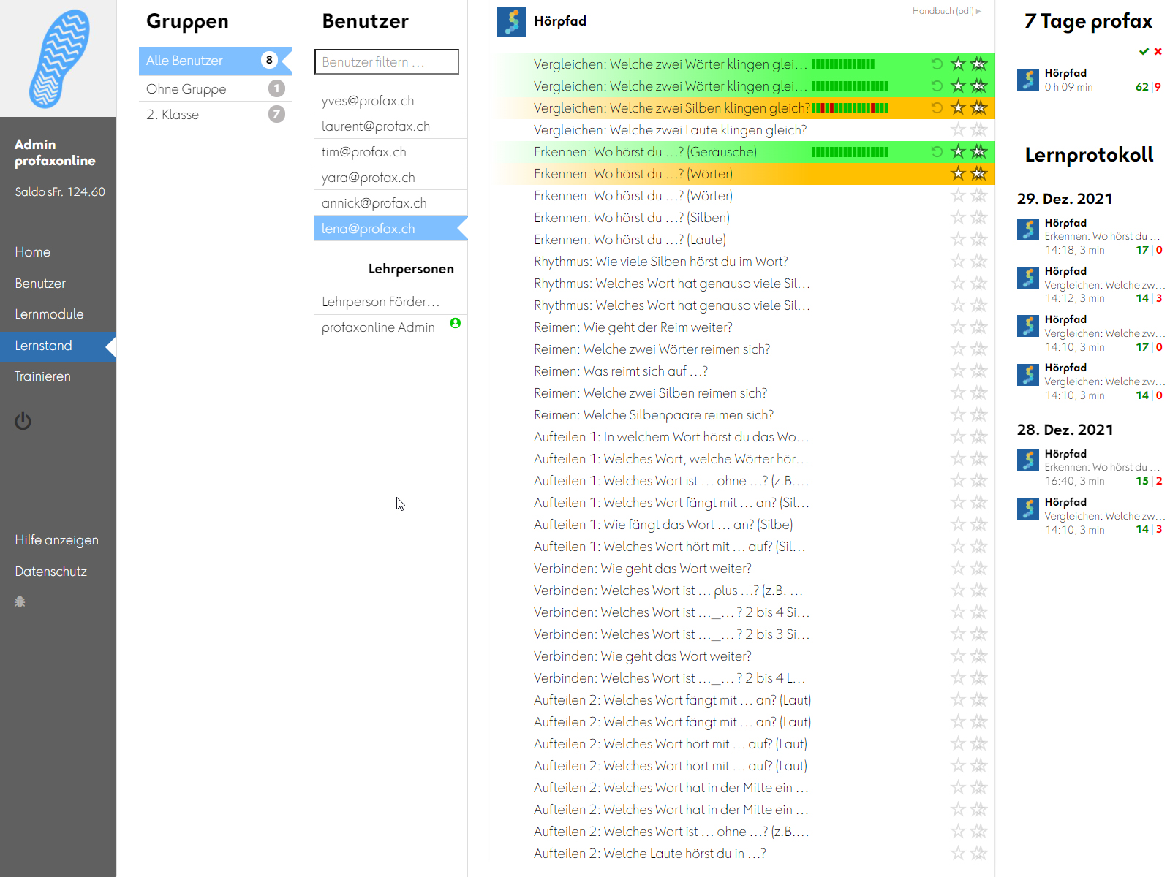Click inside the 'Benutzer filtern' field
Viewport: 1170px width, 877px height.
(x=387, y=62)
